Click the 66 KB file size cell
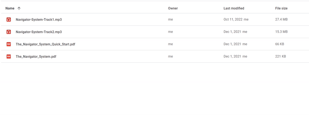 point(280,44)
